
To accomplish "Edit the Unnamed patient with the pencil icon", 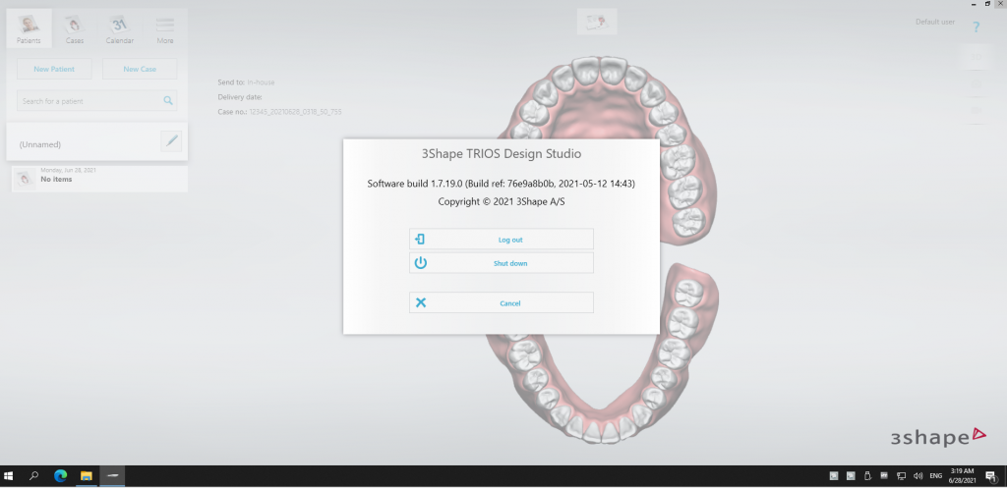I will pyautogui.click(x=171, y=141).
